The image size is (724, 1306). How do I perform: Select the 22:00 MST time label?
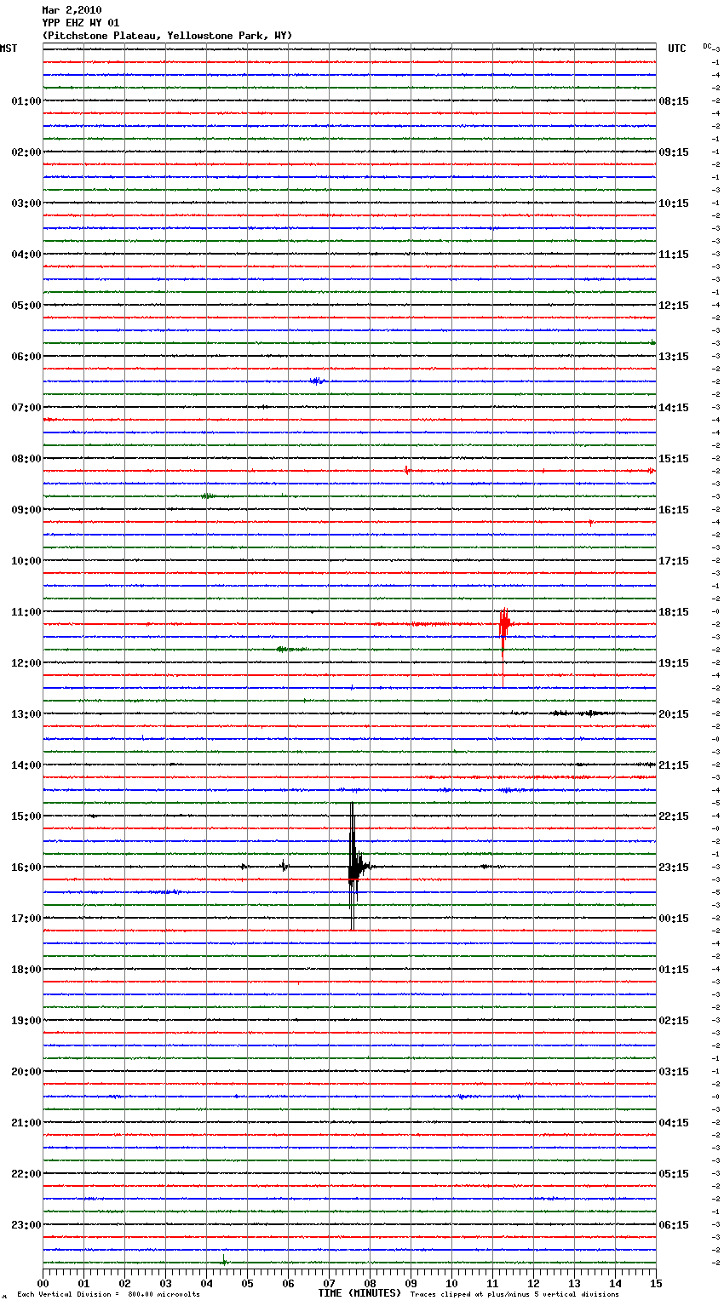(26, 1174)
